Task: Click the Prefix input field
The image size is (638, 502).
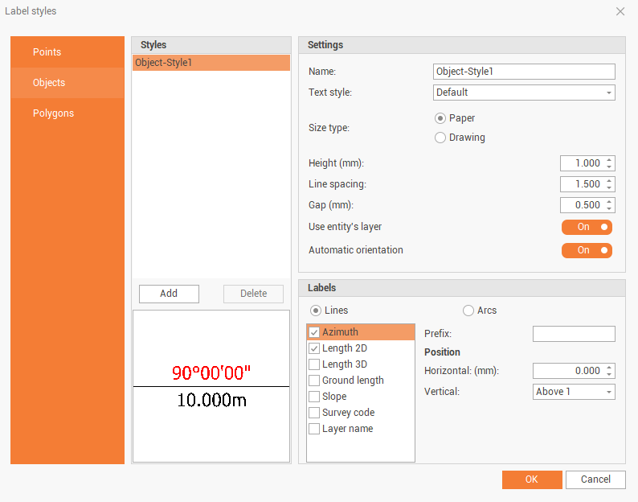Action: pyautogui.click(x=574, y=334)
